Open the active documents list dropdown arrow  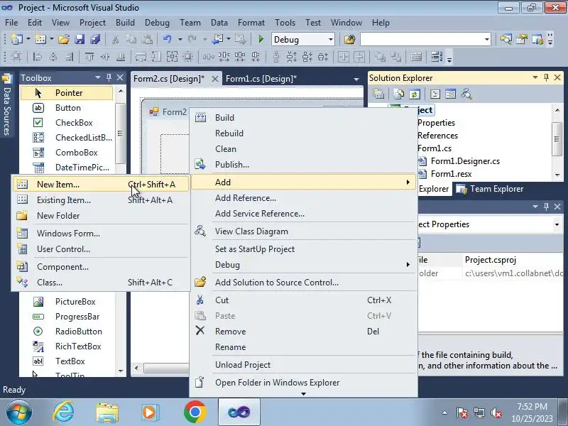356,79
